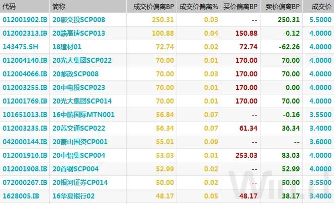This screenshot has width=334, height=204.
Task: Click deviation value 100.88 for 20赣高速SCP013
Action: coord(163,33)
